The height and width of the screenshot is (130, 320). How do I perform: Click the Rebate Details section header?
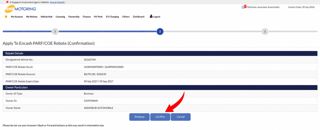tap(160, 53)
